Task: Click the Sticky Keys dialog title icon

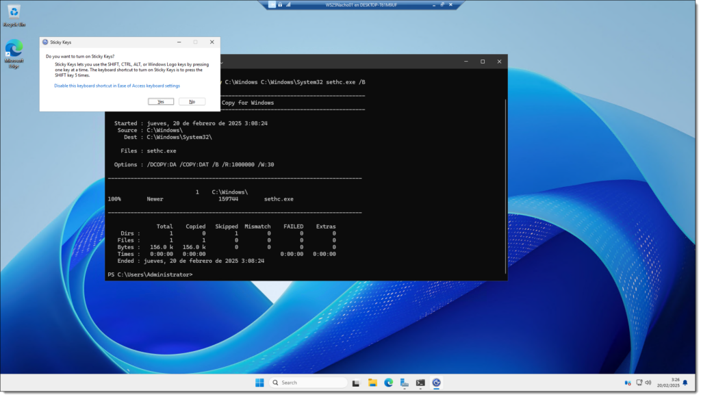Action: point(45,42)
